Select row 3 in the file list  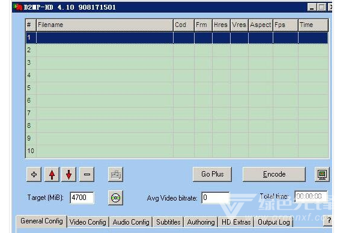click(177, 63)
